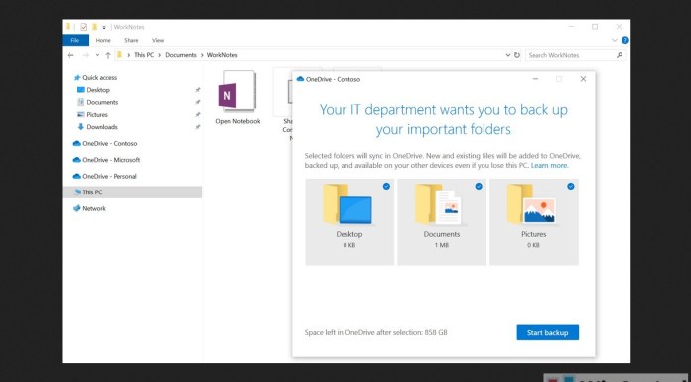This screenshot has width=691, height=382.
Task: Click the Start backup button
Action: (x=547, y=332)
